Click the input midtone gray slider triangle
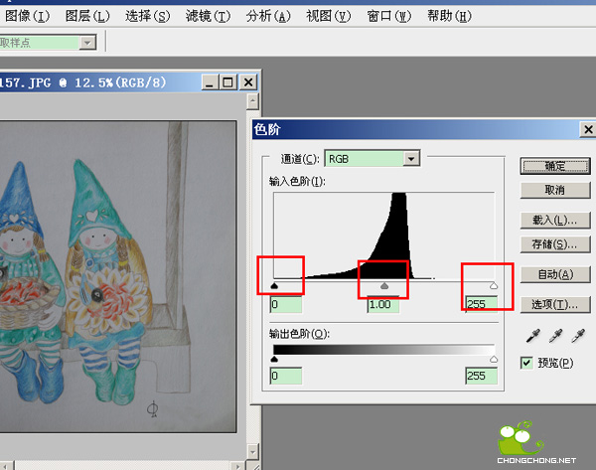Viewport: 596px width, 470px height. point(384,285)
